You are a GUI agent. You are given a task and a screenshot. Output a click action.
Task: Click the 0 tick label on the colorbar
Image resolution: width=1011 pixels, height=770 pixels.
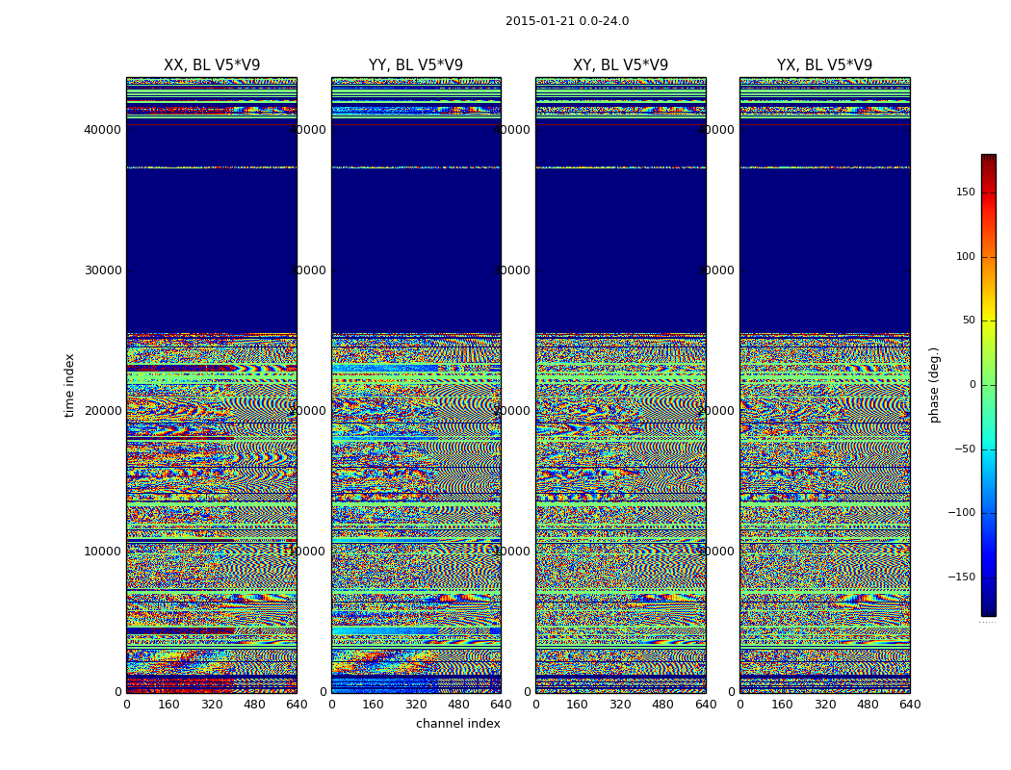pyautogui.click(x=972, y=385)
